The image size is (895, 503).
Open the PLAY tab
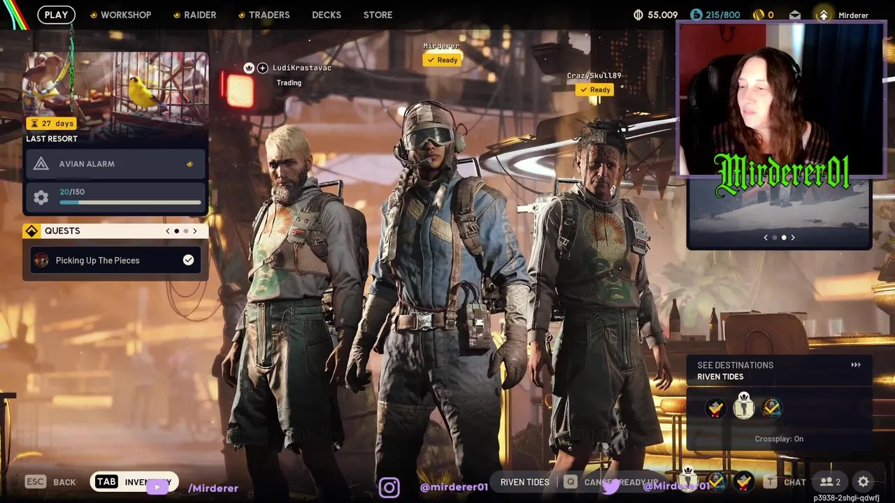point(57,15)
